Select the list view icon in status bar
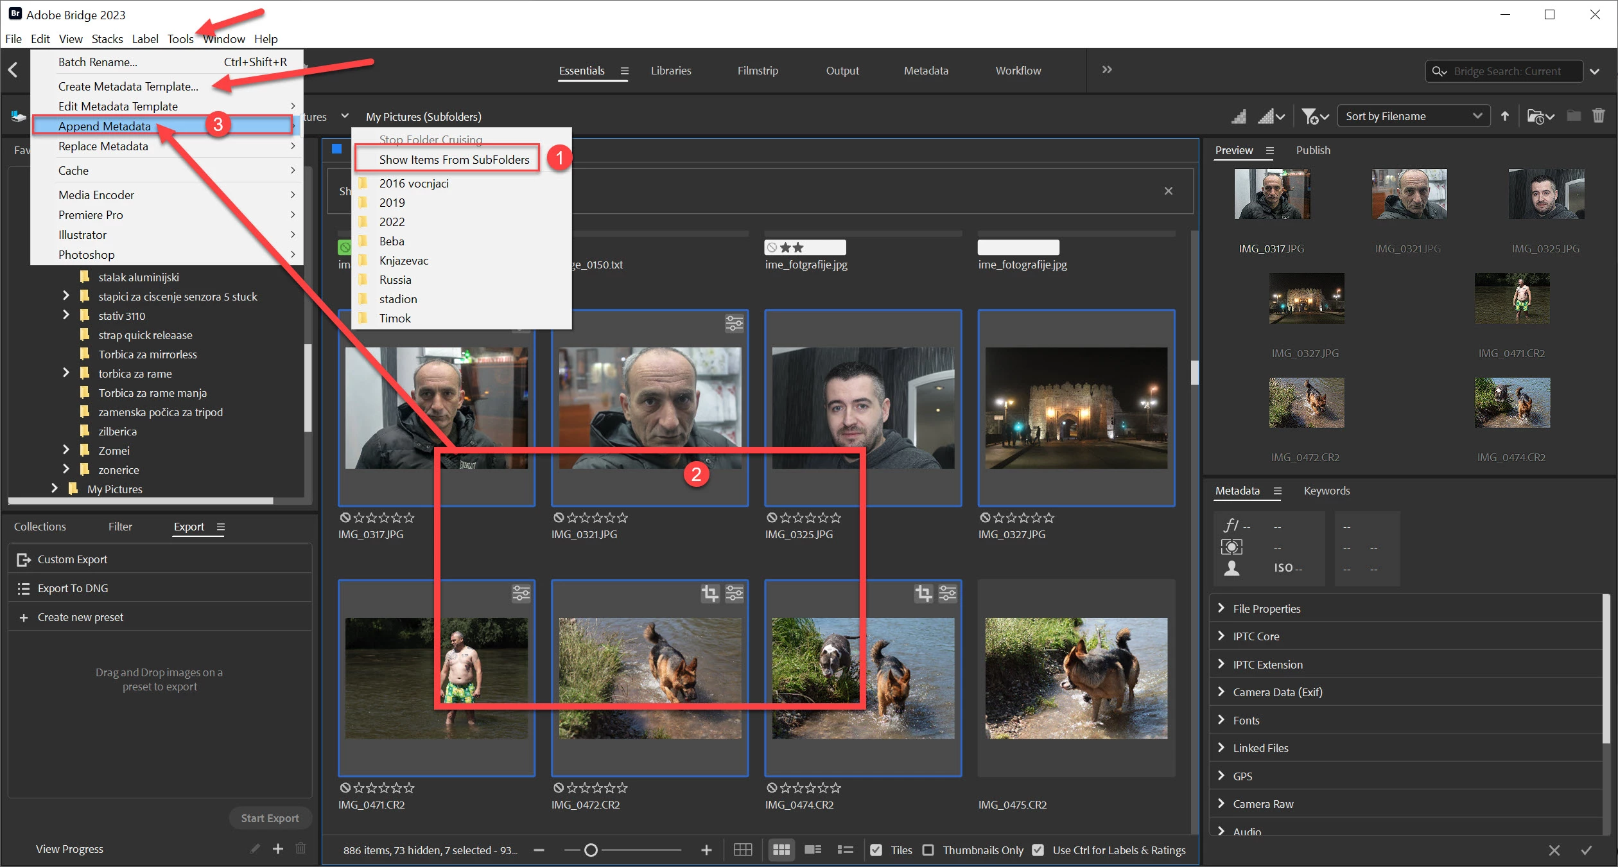1618x867 pixels. tap(845, 850)
